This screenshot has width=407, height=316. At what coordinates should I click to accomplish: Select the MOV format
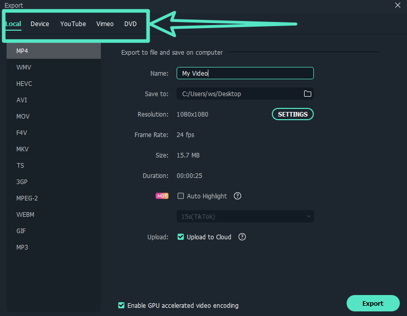[x=23, y=116]
